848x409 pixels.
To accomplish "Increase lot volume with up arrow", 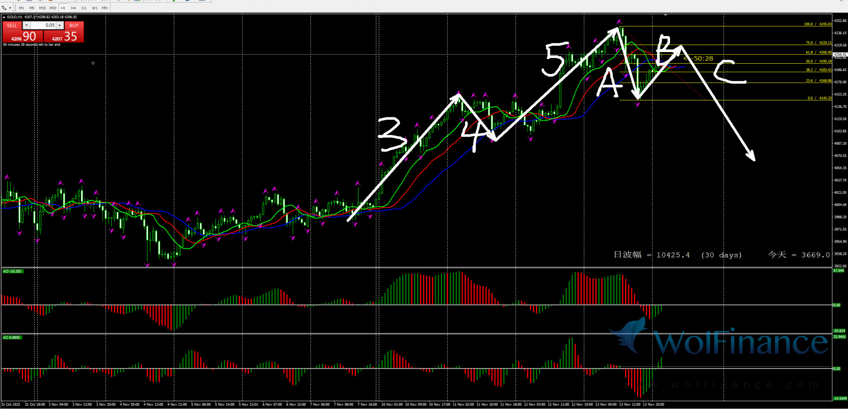I will coord(60,25).
